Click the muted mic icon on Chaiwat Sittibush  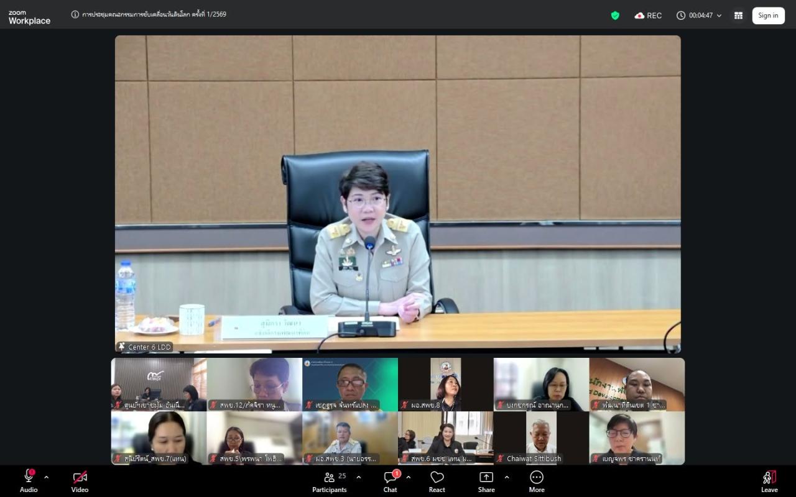[500, 458]
